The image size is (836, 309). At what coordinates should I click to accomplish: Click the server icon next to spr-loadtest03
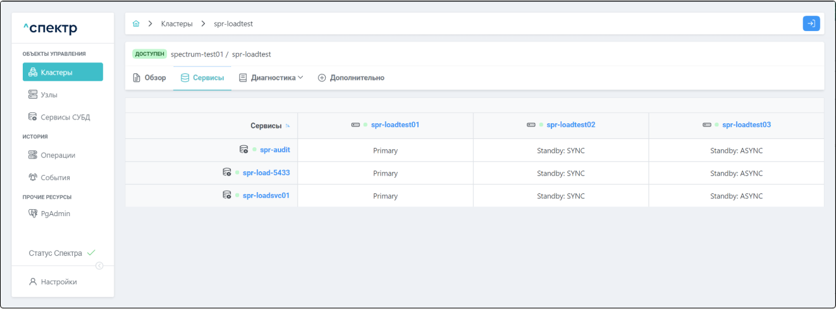[x=706, y=125]
